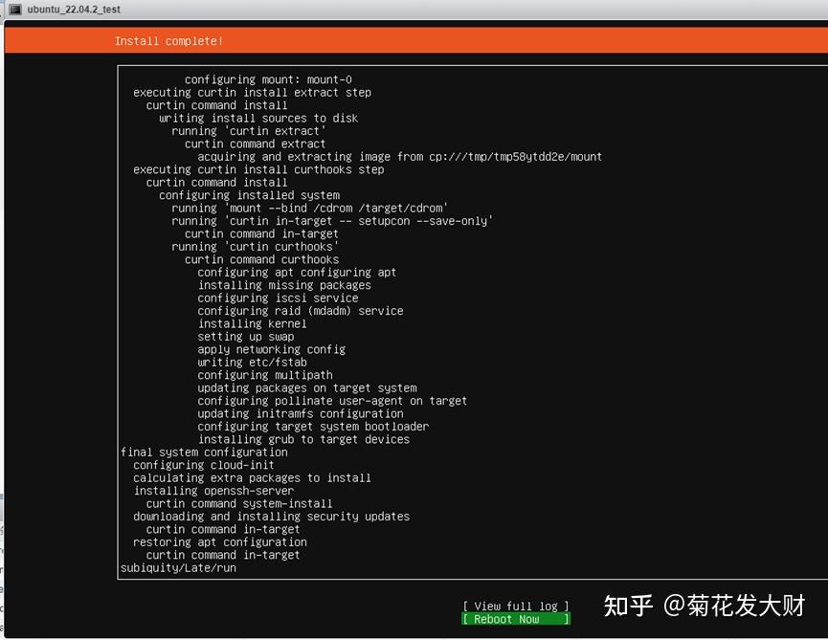Select log line final system configuration
The width and height of the screenshot is (828, 640).
204,452
